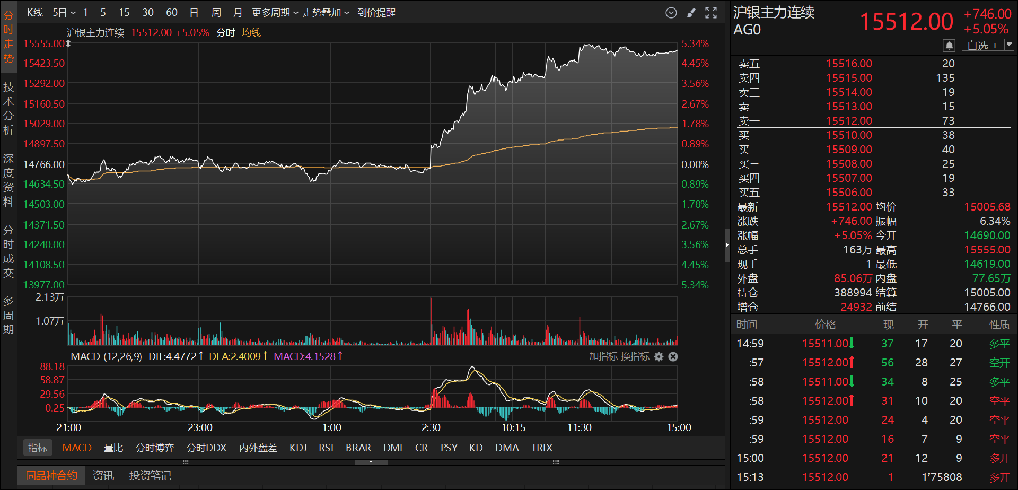Image resolution: width=1018 pixels, height=490 pixels.
Task: Click the 最低 value 14619.00
Action: tap(987, 264)
